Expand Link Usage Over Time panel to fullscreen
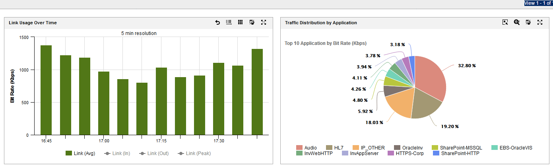The width and height of the screenshot is (553, 165). [263, 23]
